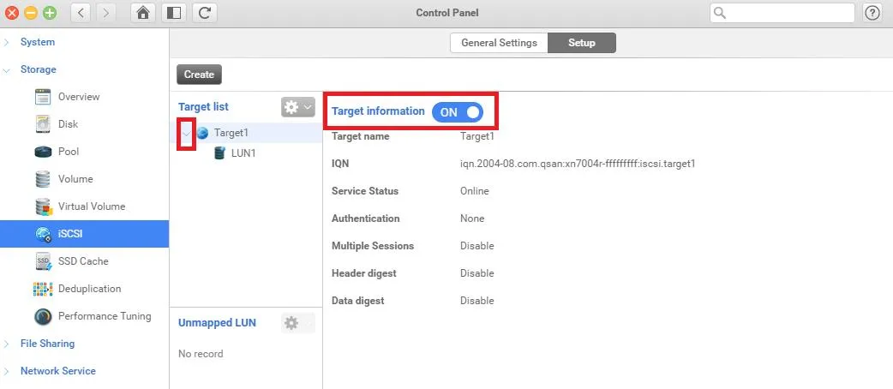Open the help question mark icon

[x=872, y=13]
